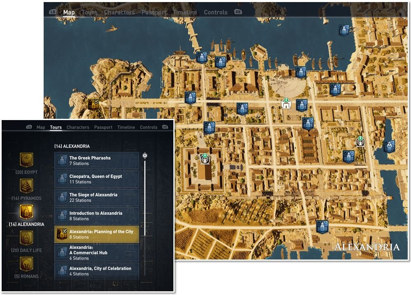Click the tour list scrollbar track
Image resolution: width=411 pixels, height=295 pixels.
point(145,217)
